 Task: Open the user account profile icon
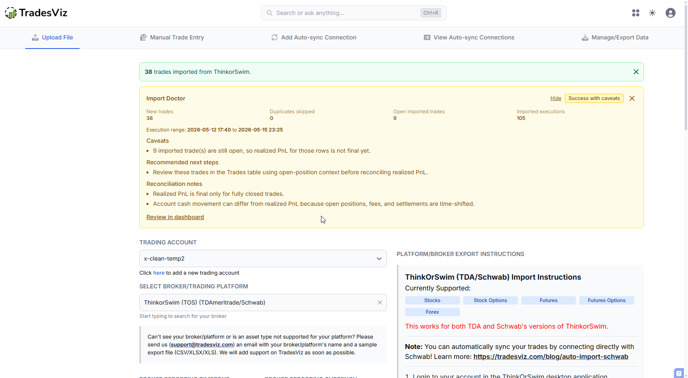[671, 13]
